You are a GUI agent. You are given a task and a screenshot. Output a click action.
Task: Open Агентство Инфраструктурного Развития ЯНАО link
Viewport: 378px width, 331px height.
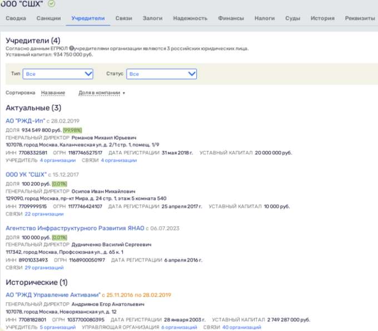[75, 228]
